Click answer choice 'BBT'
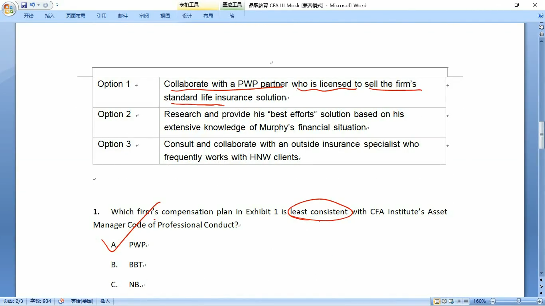Image resolution: width=545 pixels, height=306 pixels. pos(136,265)
